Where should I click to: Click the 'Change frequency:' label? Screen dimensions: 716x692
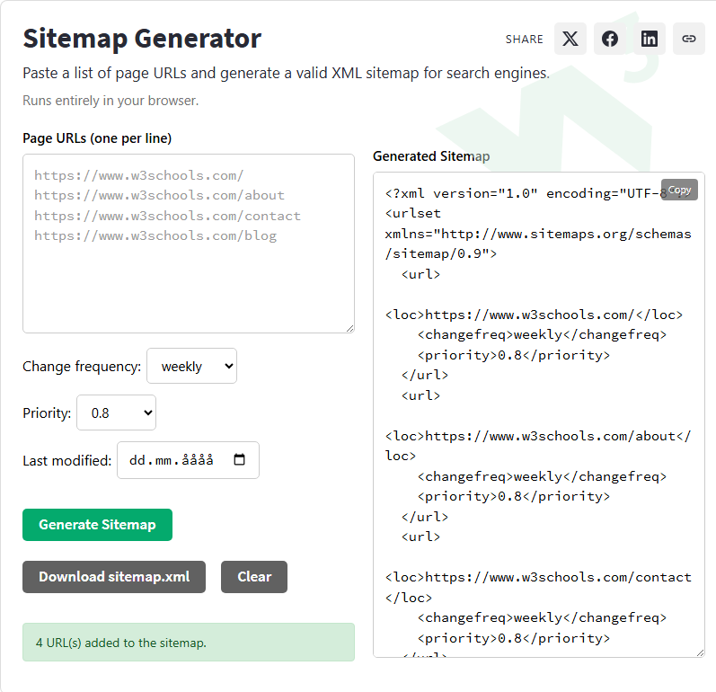coord(82,367)
